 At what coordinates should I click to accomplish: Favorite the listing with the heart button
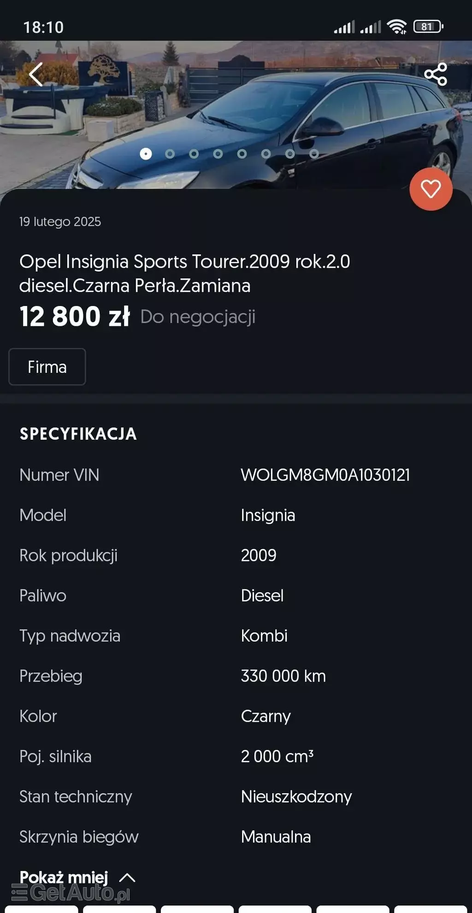pyautogui.click(x=431, y=189)
